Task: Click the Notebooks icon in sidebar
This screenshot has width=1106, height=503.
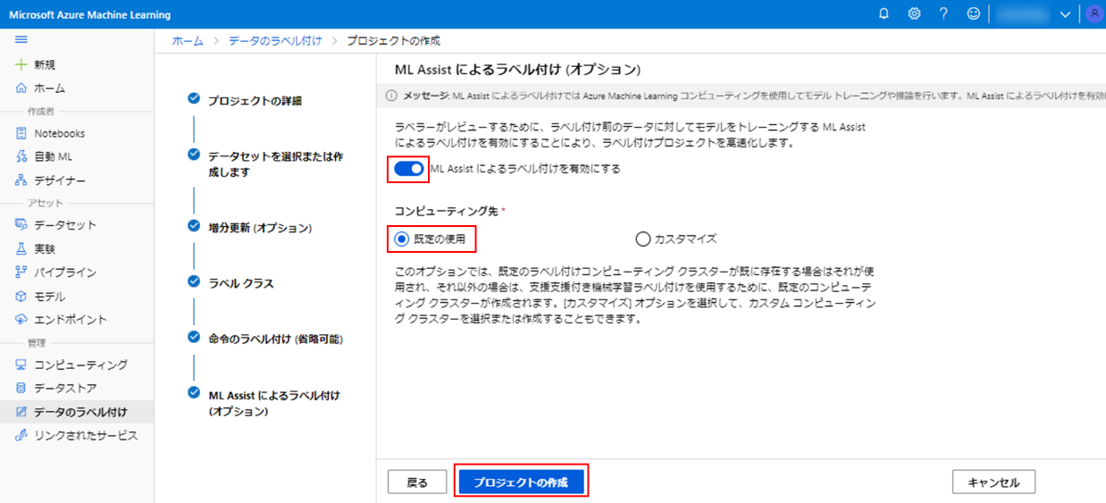Action: (x=21, y=133)
